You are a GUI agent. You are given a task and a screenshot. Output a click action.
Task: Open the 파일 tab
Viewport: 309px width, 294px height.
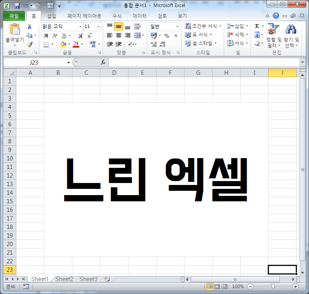(x=14, y=16)
